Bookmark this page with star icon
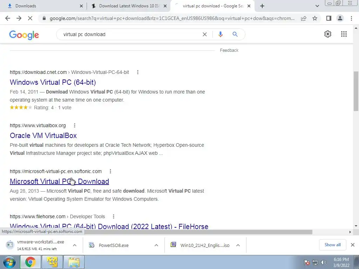The image size is (359, 269). click(x=315, y=18)
